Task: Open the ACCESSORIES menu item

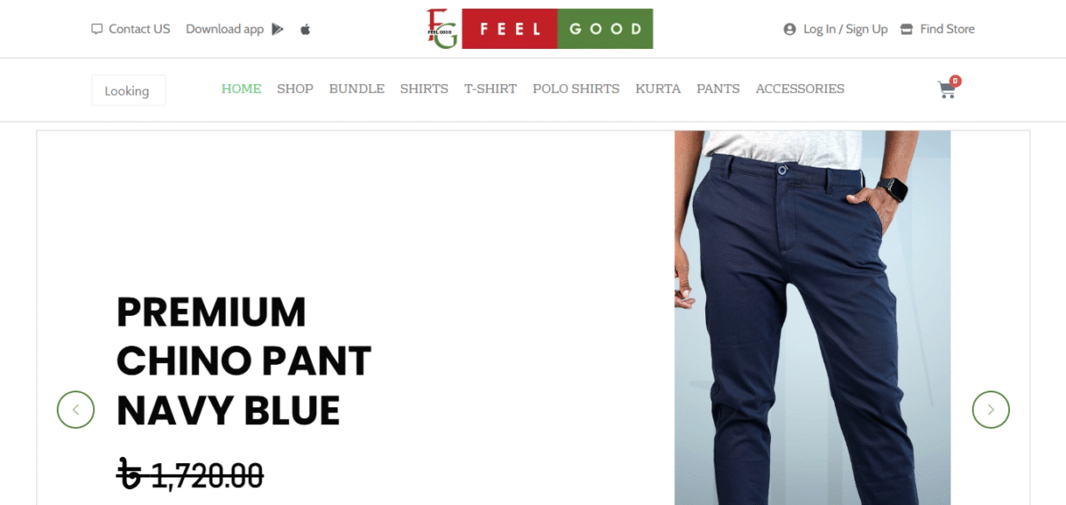Action: 799,89
